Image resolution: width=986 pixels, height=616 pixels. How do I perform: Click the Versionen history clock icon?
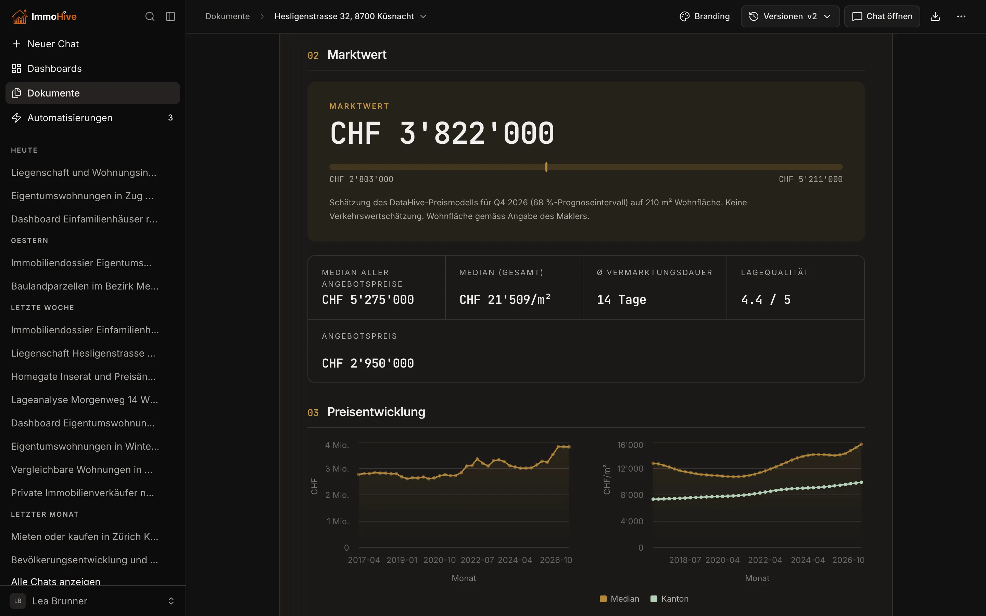[754, 16]
